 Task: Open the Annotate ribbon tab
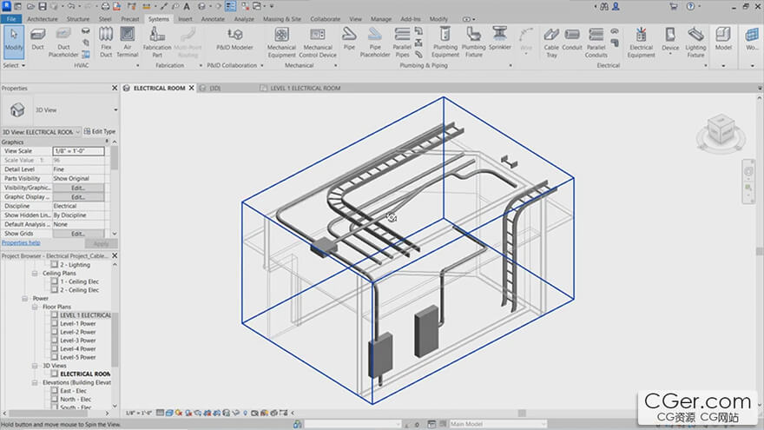coord(213,19)
